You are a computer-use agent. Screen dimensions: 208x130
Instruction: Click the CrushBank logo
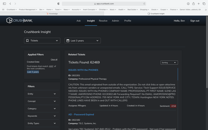tap(19, 21)
